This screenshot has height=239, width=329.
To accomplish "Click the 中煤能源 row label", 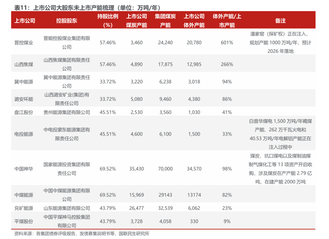I will pyautogui.click(x=24, y=195).
